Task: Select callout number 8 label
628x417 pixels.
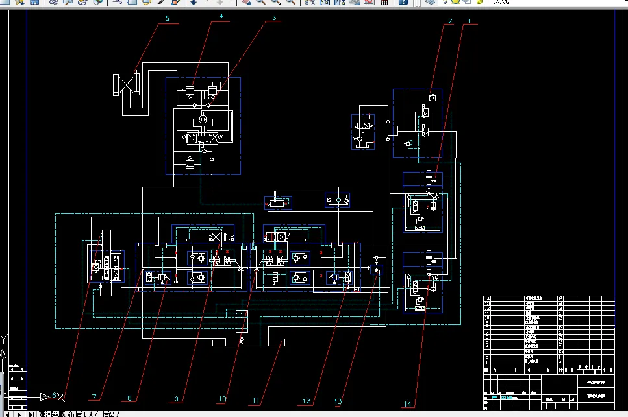Action: point(129,398)
